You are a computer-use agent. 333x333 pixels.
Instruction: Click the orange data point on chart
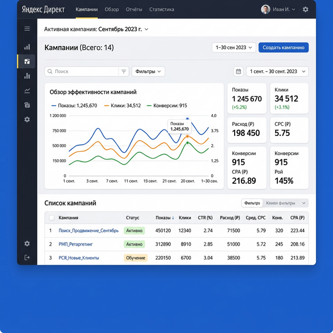click(187, 136)
